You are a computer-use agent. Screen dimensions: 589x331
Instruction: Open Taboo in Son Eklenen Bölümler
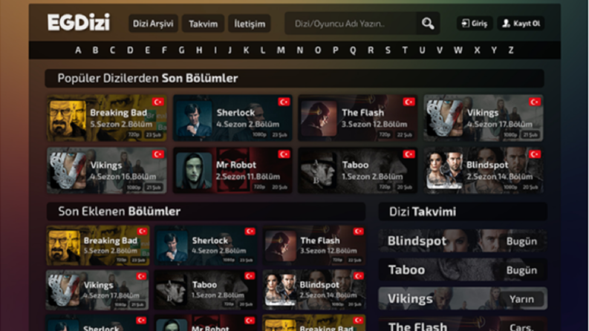click(x=206, y=290)
